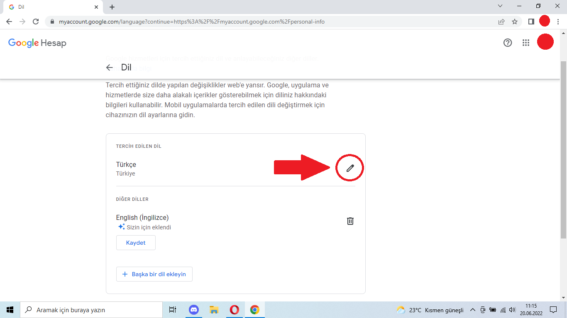
Task: Open Google Help question mark icon
Action: click(507, 43)
